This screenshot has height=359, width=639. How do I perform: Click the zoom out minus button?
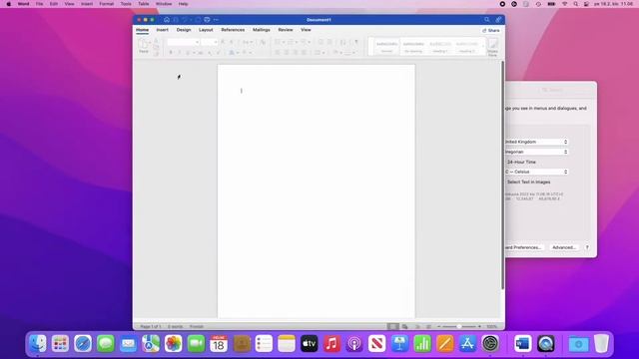439,326
